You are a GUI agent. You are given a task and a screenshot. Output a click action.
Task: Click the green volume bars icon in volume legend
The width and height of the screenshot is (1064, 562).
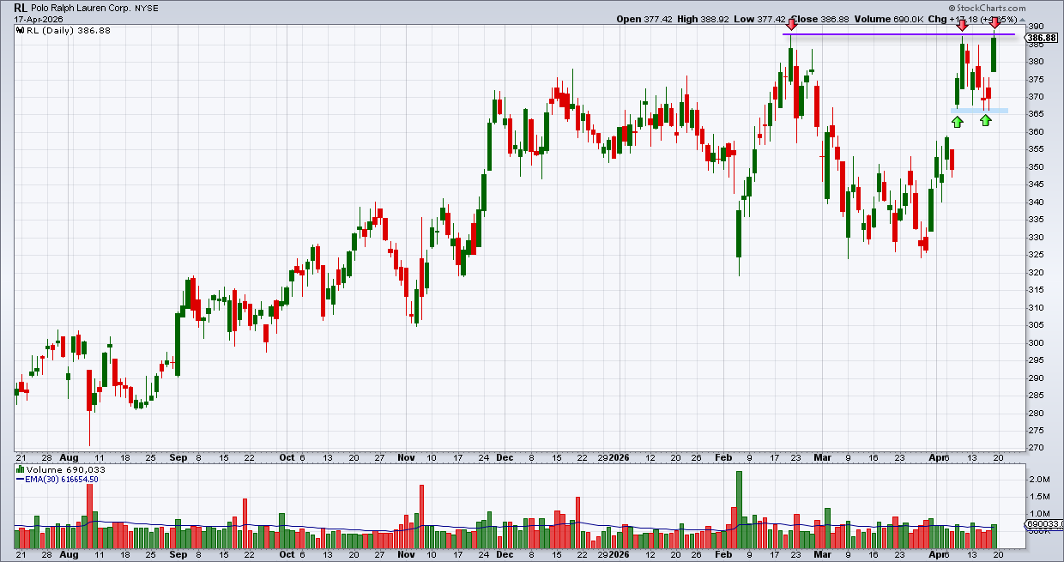point(19,470)
